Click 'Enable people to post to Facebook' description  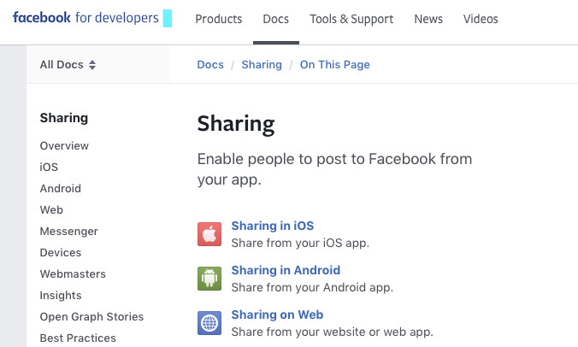334,169
